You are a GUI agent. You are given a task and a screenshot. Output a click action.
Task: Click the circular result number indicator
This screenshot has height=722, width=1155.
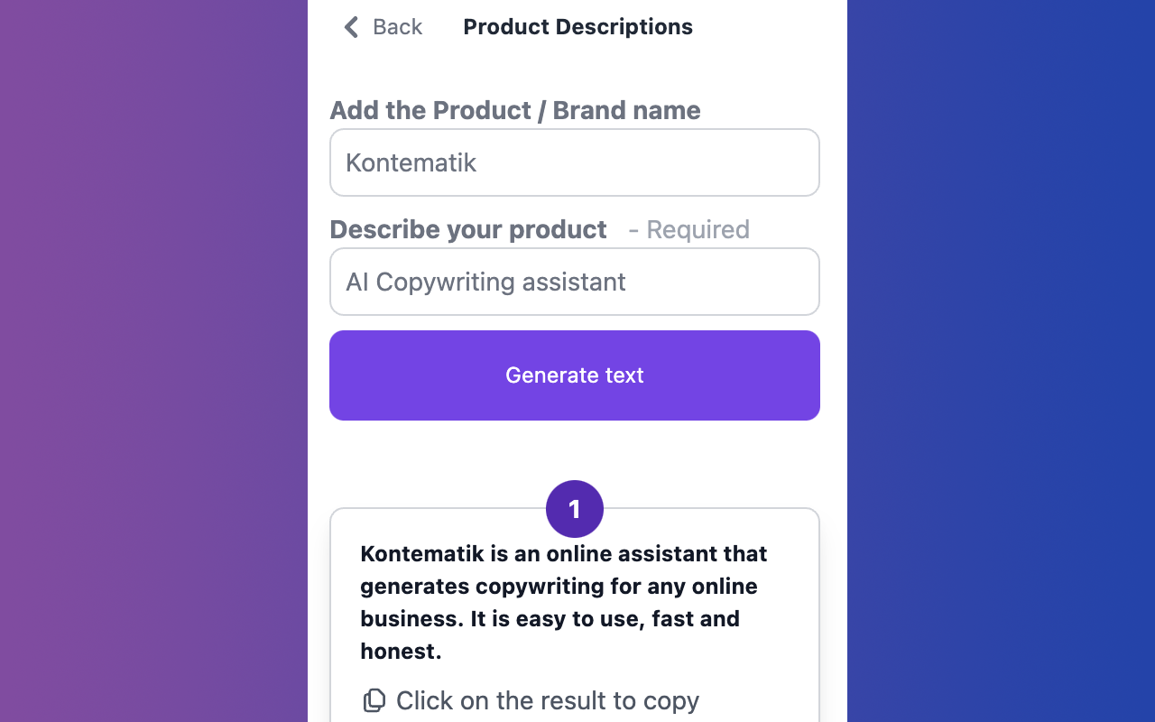coord(574,508)
